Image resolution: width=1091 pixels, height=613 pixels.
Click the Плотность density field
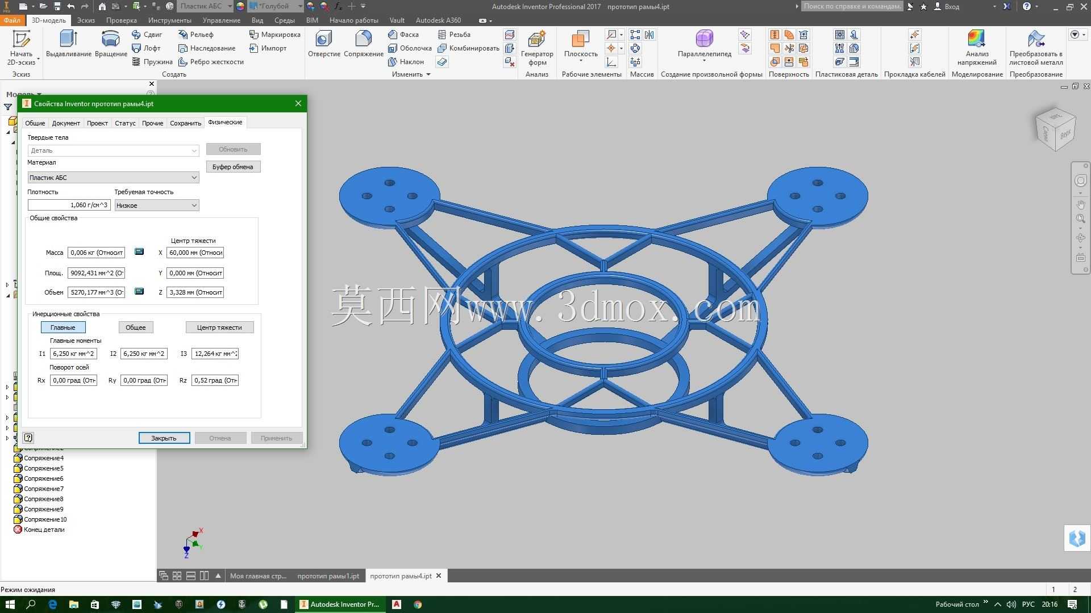point(69,205)
